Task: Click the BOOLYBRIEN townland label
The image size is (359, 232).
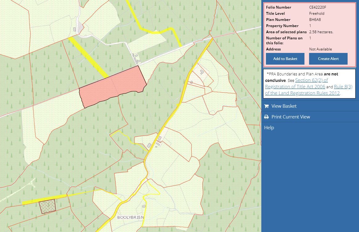Action: coord(130,217)
